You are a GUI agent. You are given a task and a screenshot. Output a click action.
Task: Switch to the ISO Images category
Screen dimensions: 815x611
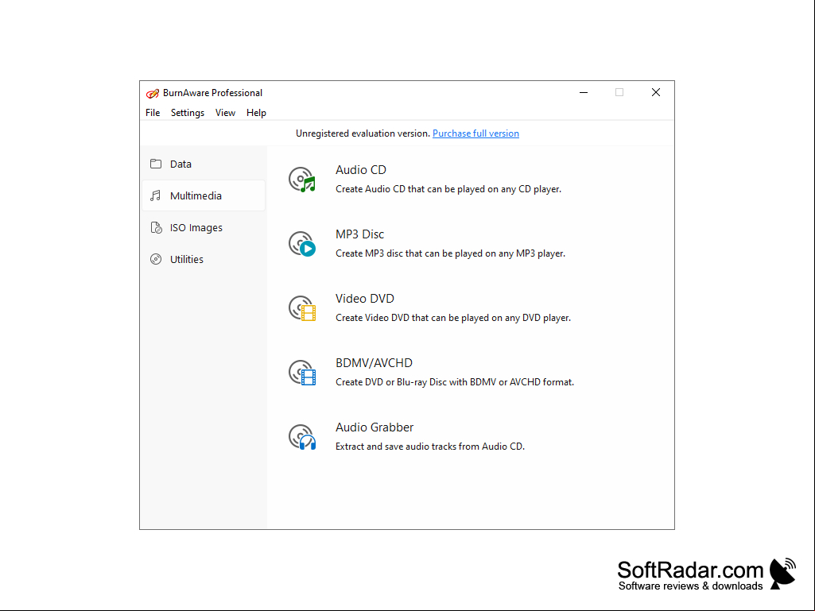204,227
